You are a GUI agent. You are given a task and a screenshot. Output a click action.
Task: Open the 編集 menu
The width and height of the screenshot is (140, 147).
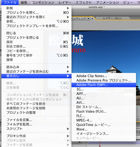24,3
